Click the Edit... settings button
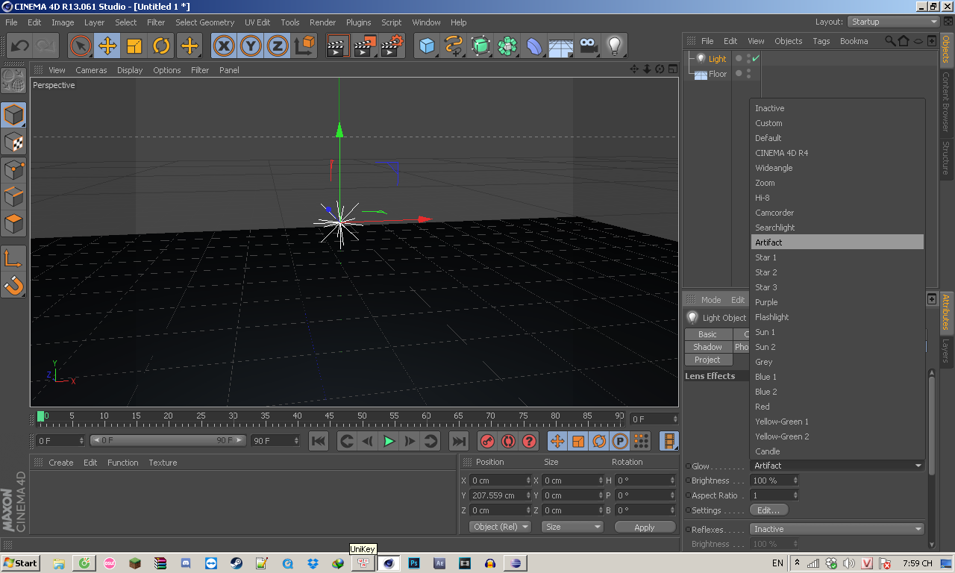 pos(768,510)
